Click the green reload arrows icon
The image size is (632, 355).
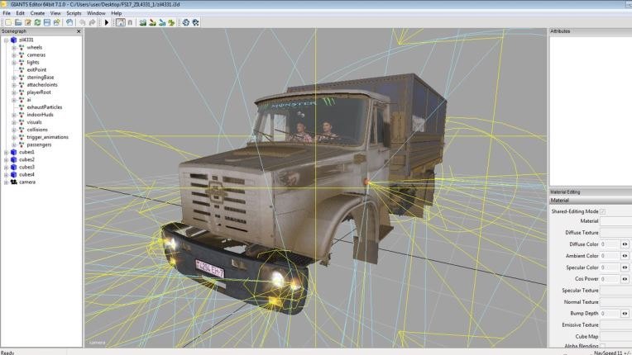pyautogui.click(x=37, y=22)
